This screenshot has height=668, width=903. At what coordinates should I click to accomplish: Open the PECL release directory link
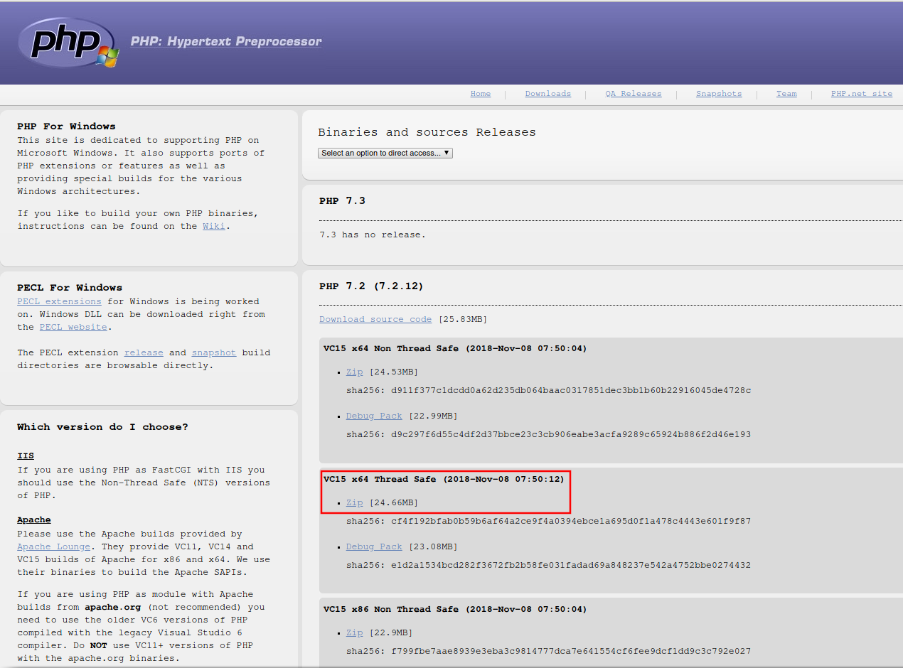point(144,352)
